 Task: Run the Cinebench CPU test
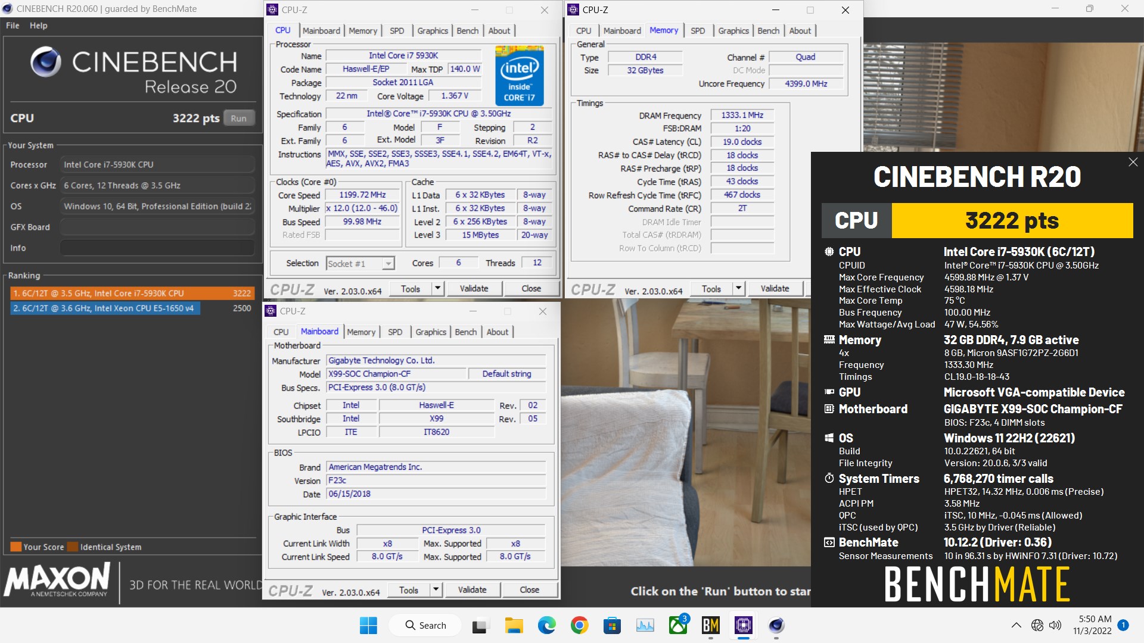point(239,118)
